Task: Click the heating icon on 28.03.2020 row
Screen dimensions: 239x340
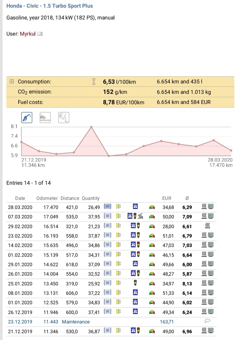Action: tap(204, 206)
